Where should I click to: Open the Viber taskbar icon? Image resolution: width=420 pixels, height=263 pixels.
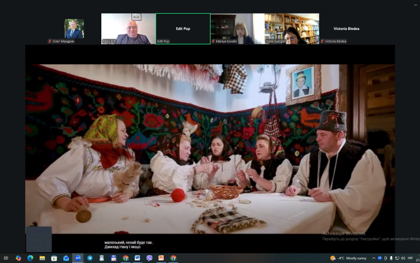[150, 258]
